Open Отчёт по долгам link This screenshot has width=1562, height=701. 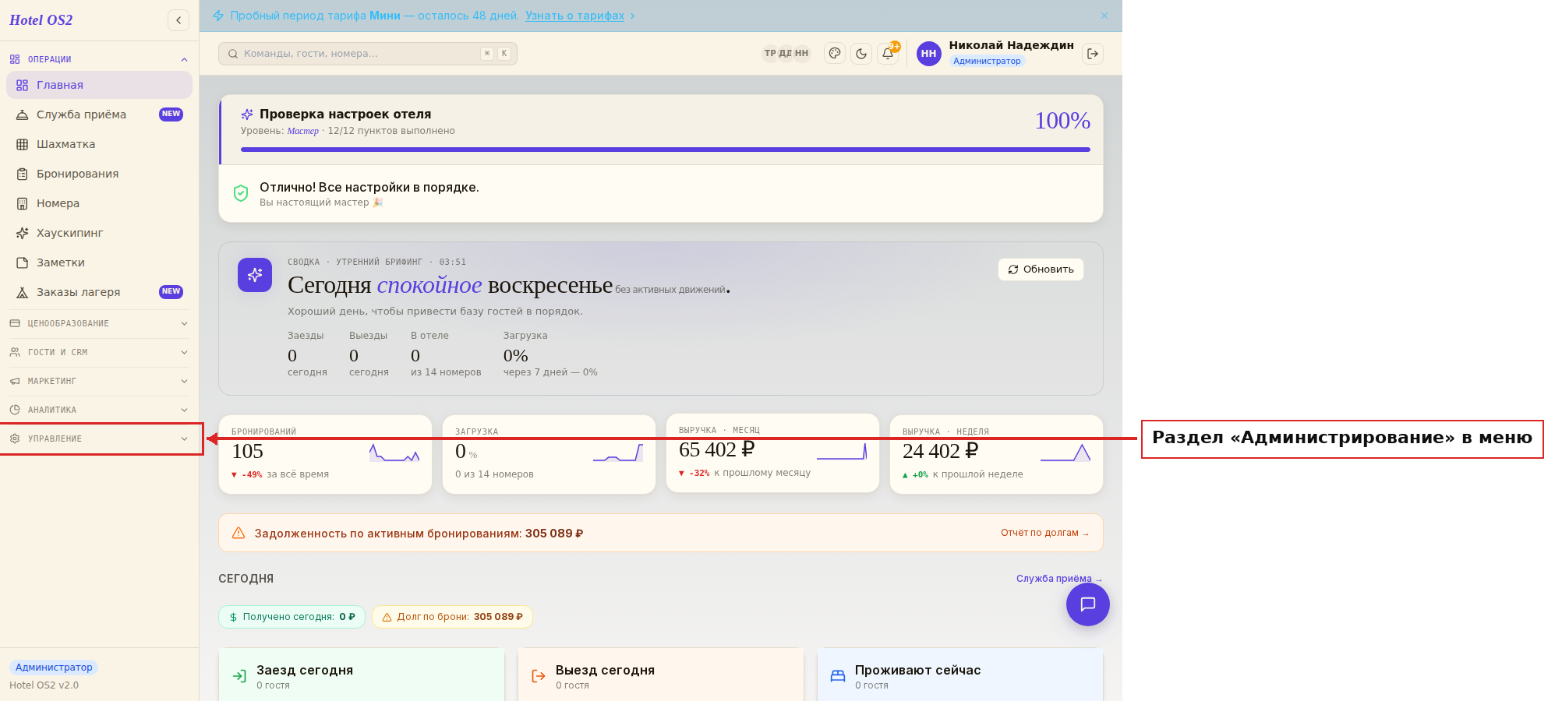[1044, 533]
